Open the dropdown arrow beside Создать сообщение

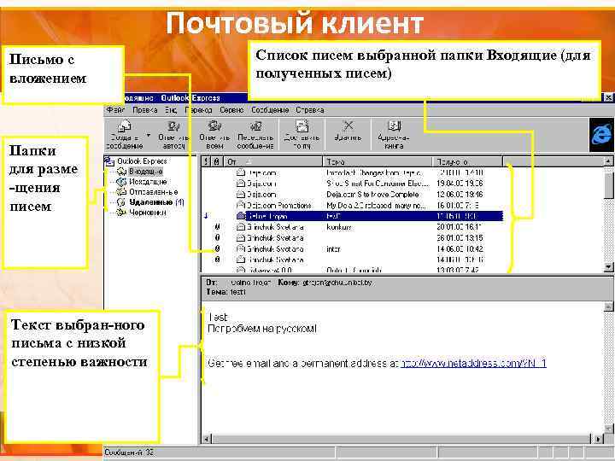point(149,136)
